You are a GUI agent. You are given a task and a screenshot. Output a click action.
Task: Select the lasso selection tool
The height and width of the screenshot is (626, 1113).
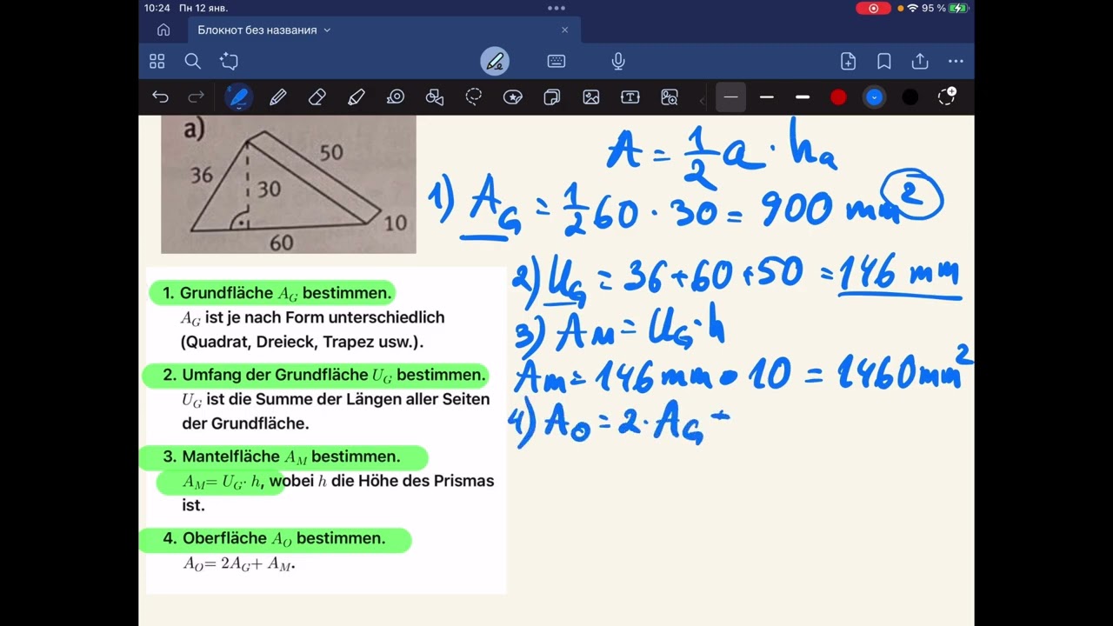pyautogui.click(x=474, y=97)
